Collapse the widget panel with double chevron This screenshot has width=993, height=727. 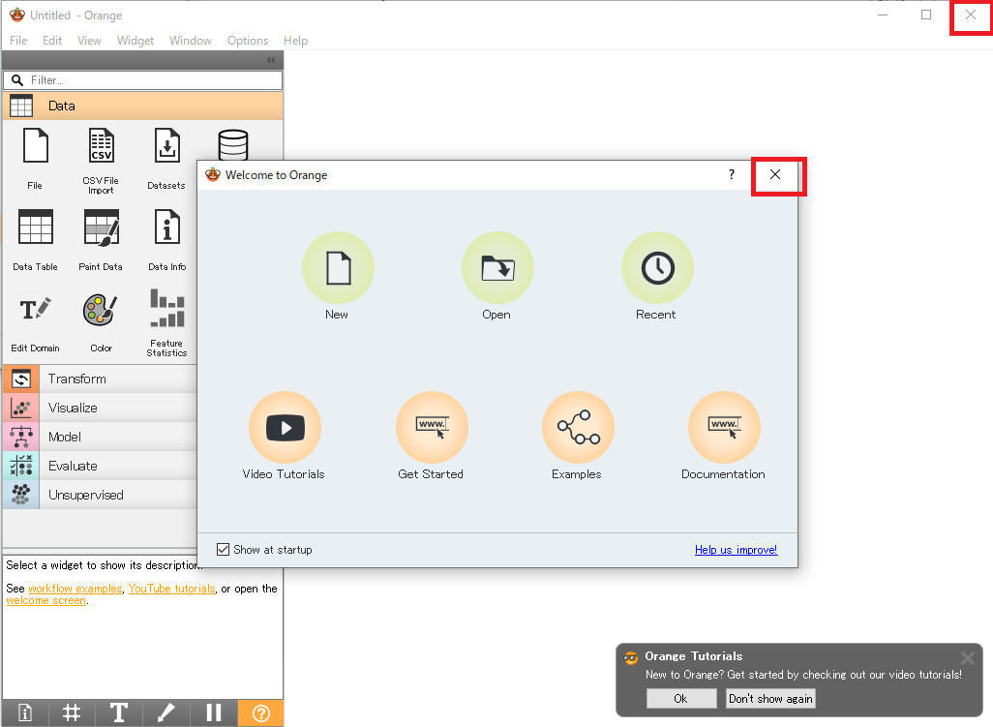271,60
